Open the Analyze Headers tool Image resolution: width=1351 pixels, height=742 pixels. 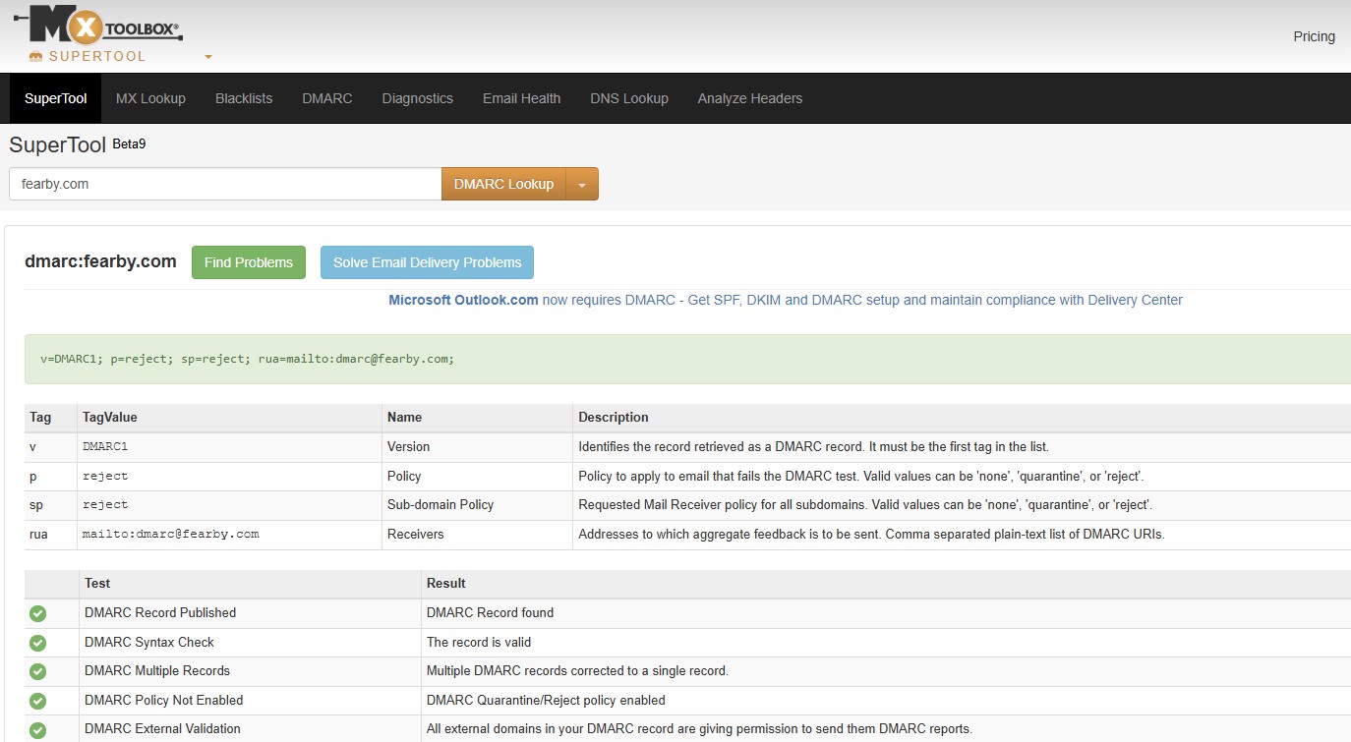(749, 97)
